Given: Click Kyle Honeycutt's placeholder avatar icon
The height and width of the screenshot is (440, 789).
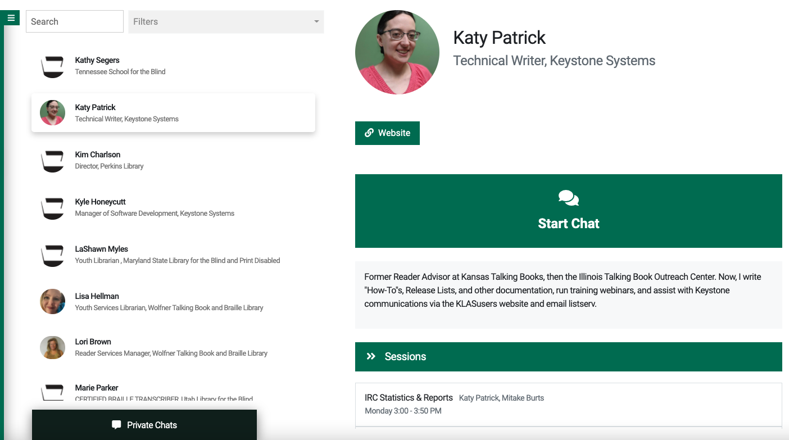Looking at the screenshot, I should [x=52, y=207].
